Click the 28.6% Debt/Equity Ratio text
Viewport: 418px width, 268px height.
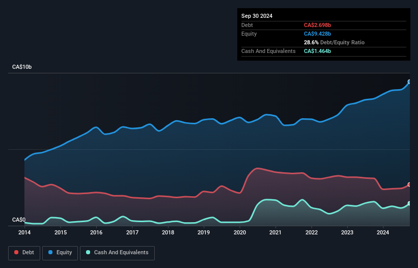(x=334, y=42)
